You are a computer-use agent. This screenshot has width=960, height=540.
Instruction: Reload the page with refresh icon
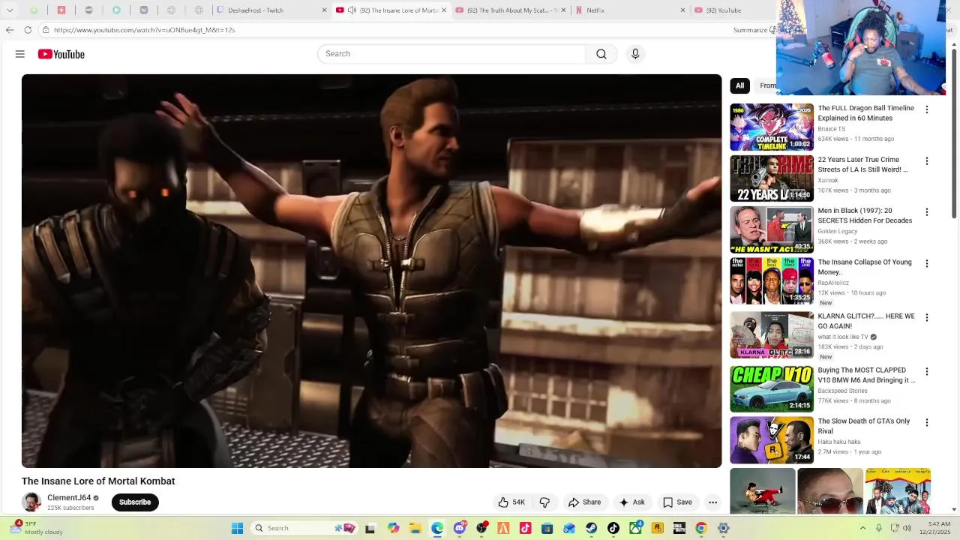click(28, 30)
